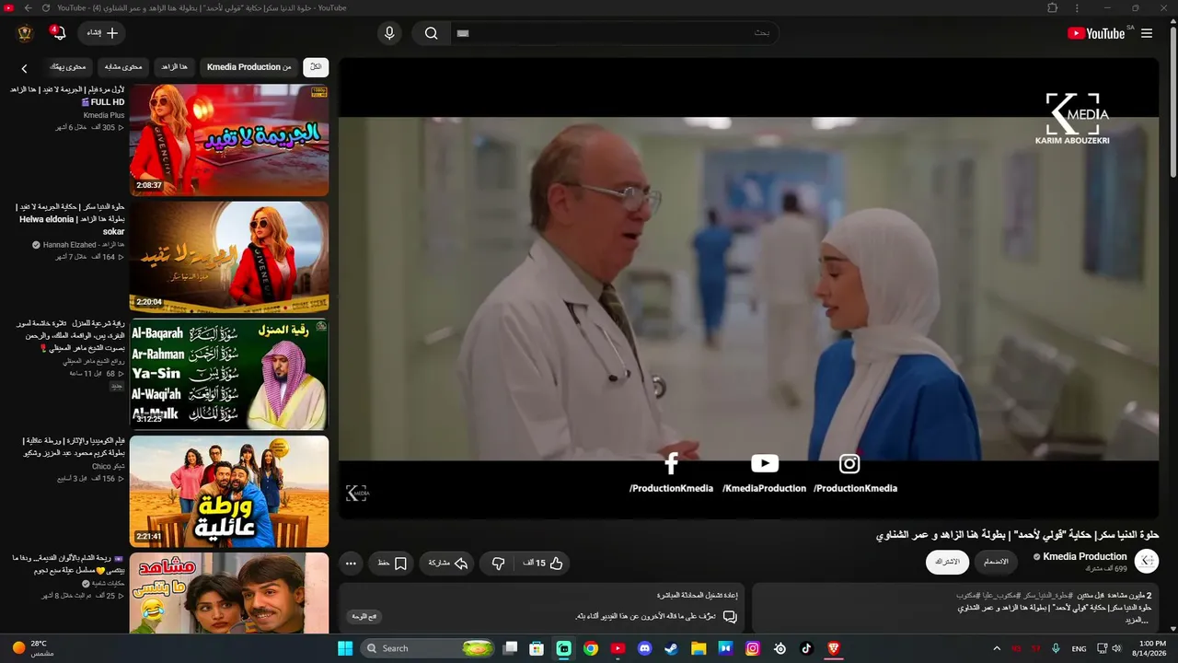Open the more actions three-dot button
The image size is (1178, 663).
click(351, 564)
